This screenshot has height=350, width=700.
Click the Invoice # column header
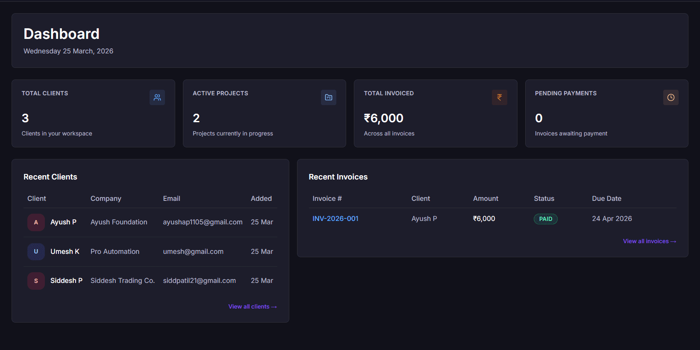coord(327,198)
